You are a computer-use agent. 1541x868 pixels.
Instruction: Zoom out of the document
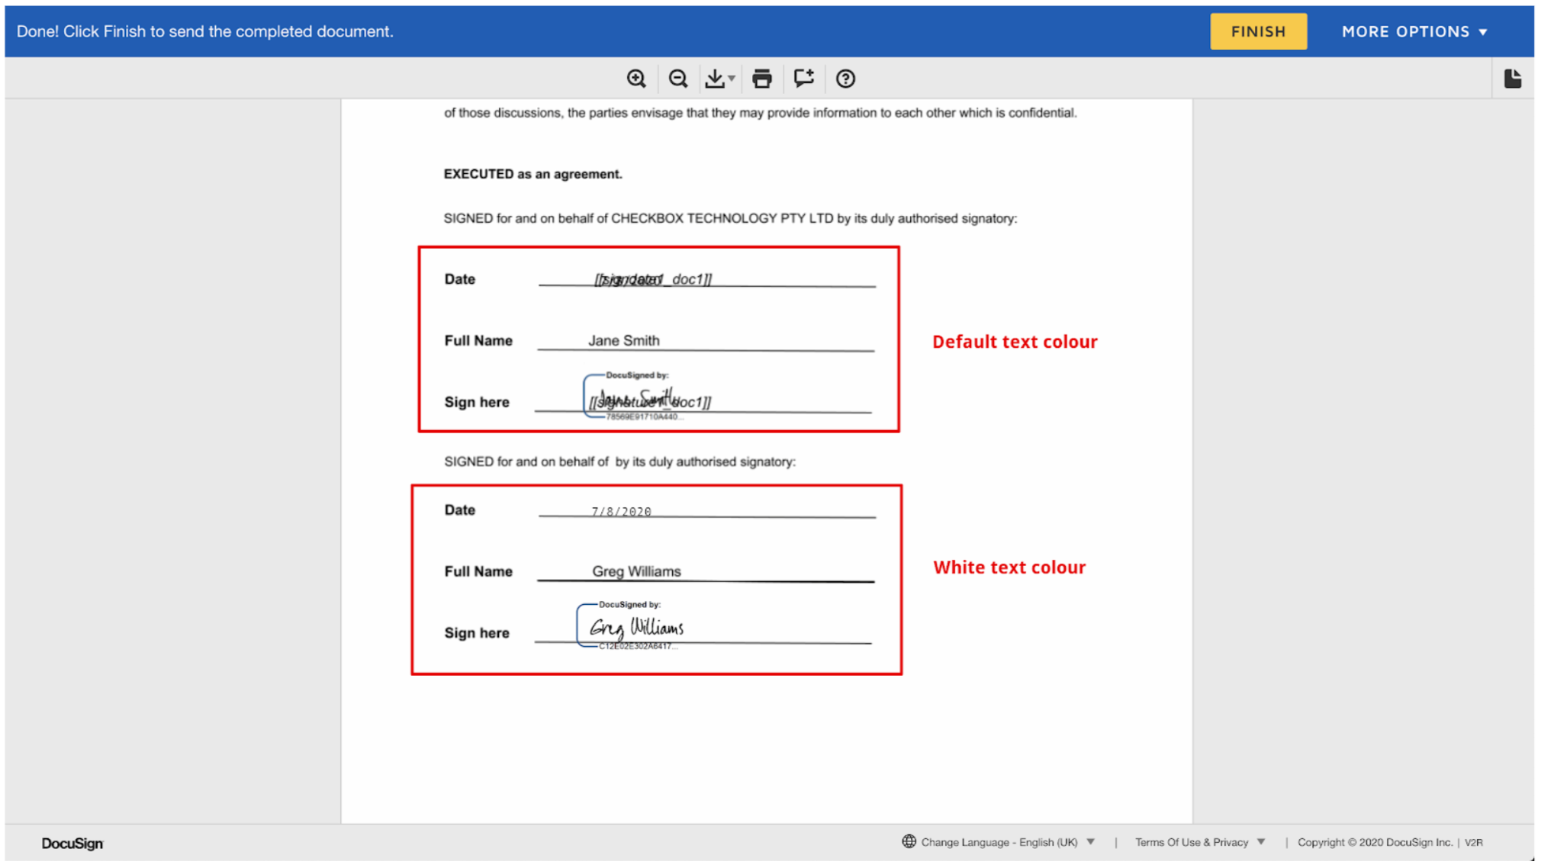coord(677,79)
